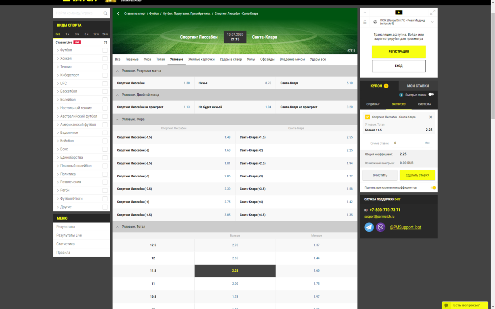
Task: Click the yellow coupon count badge
Action: click(386, 86)
